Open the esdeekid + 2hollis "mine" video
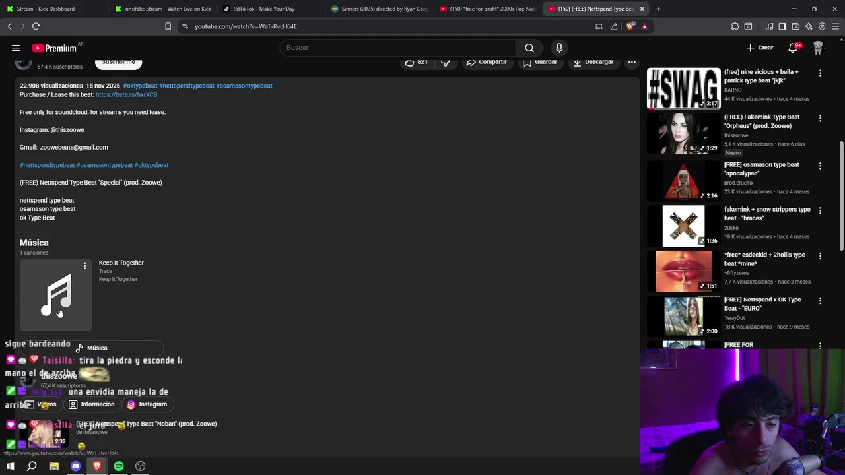The image size is (845, 475). [x=683, y=270]
